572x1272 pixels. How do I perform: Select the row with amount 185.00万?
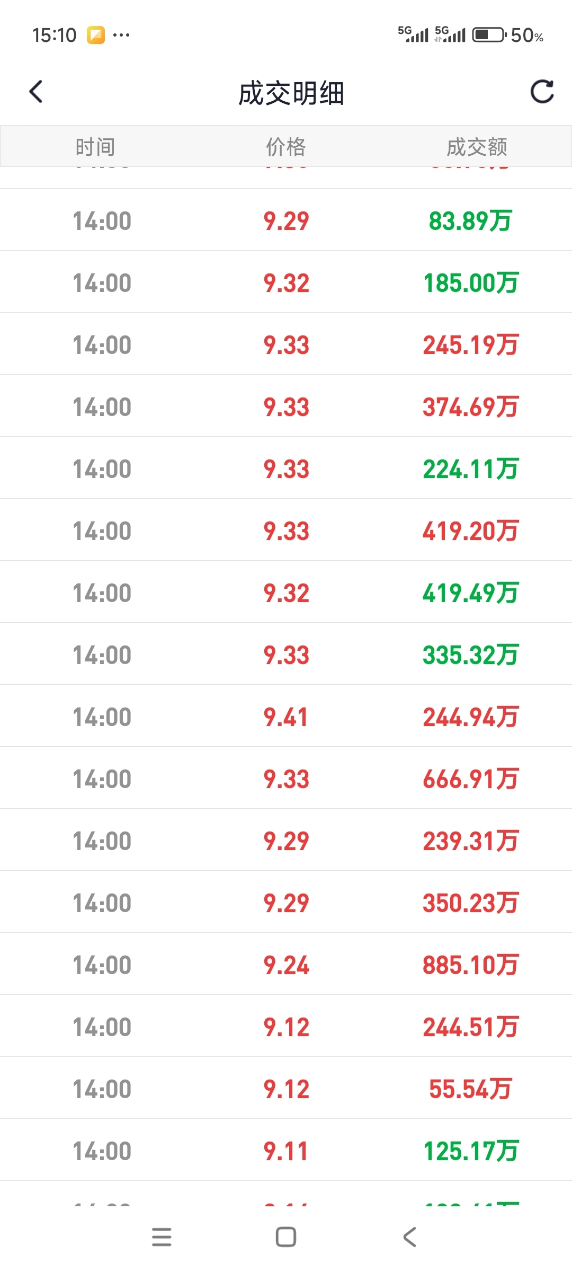point(286,282)
